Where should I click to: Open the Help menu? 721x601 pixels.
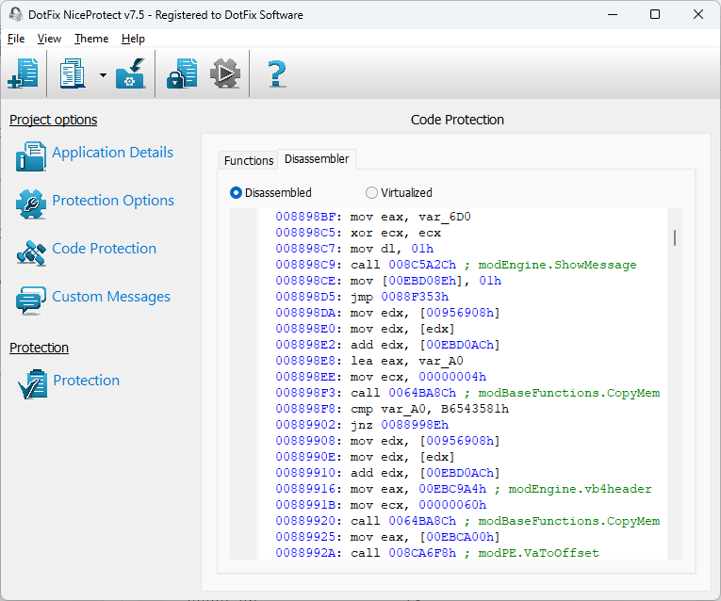pos(133,39)
